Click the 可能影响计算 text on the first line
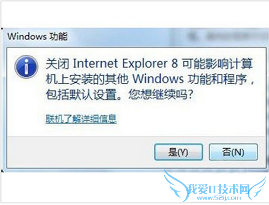This screenshot has width=269, height=205. click(x=217, y=63)
